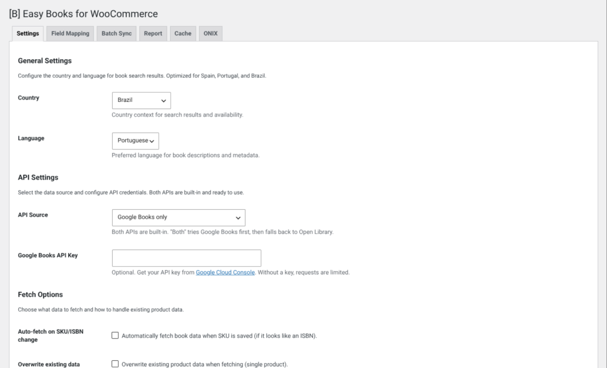Open the Field Mapping tab
The height and width of the screenshot is (368, 607).
(x=70, y=34)
